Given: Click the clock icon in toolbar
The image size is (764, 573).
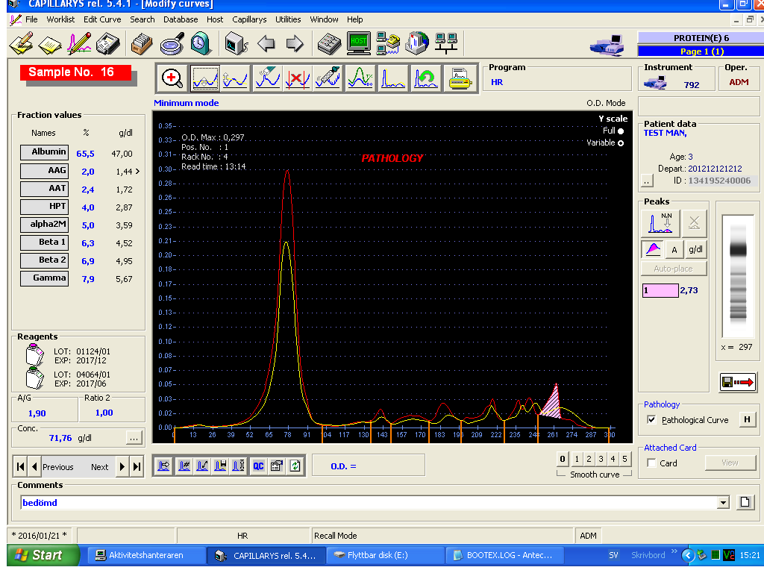Looking at the screenshot, I should (x=200, y=43).
